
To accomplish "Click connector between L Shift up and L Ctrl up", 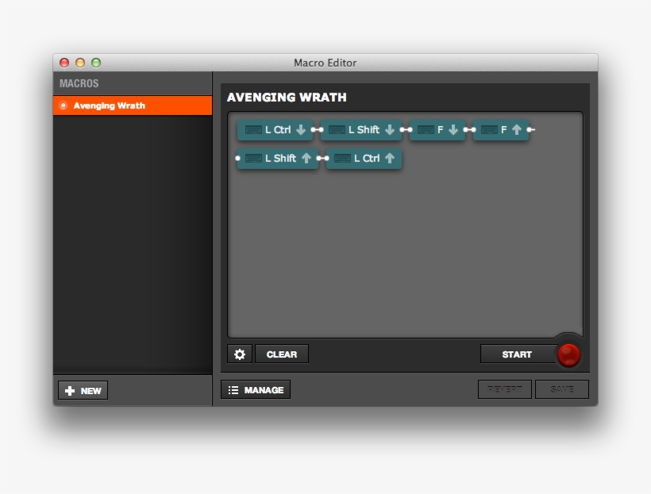I will click(x=322, y=159).
